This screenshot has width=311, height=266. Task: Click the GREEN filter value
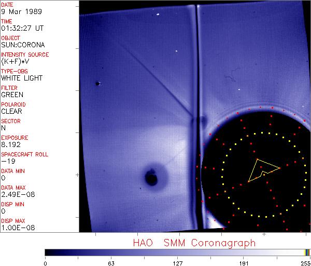[x=12, y=95]
